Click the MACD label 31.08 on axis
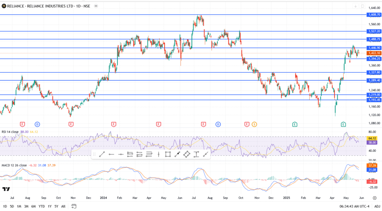 point(372,170)
